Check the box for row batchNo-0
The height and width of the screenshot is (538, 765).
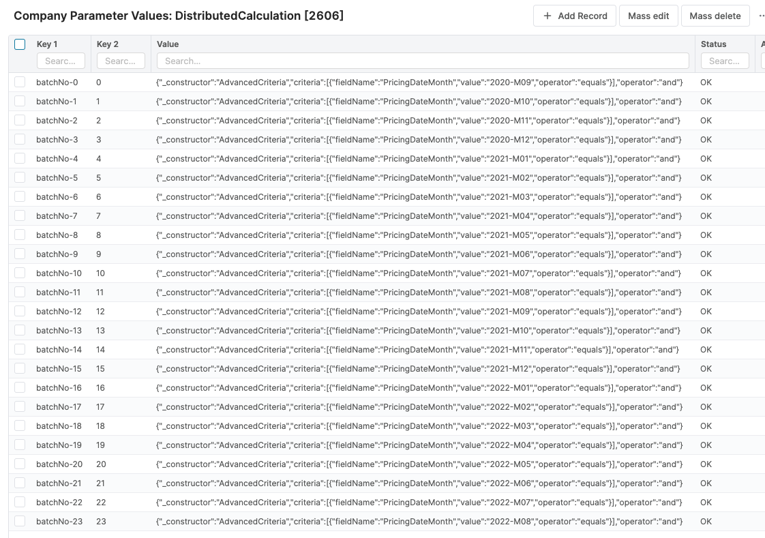coord(20,83)
